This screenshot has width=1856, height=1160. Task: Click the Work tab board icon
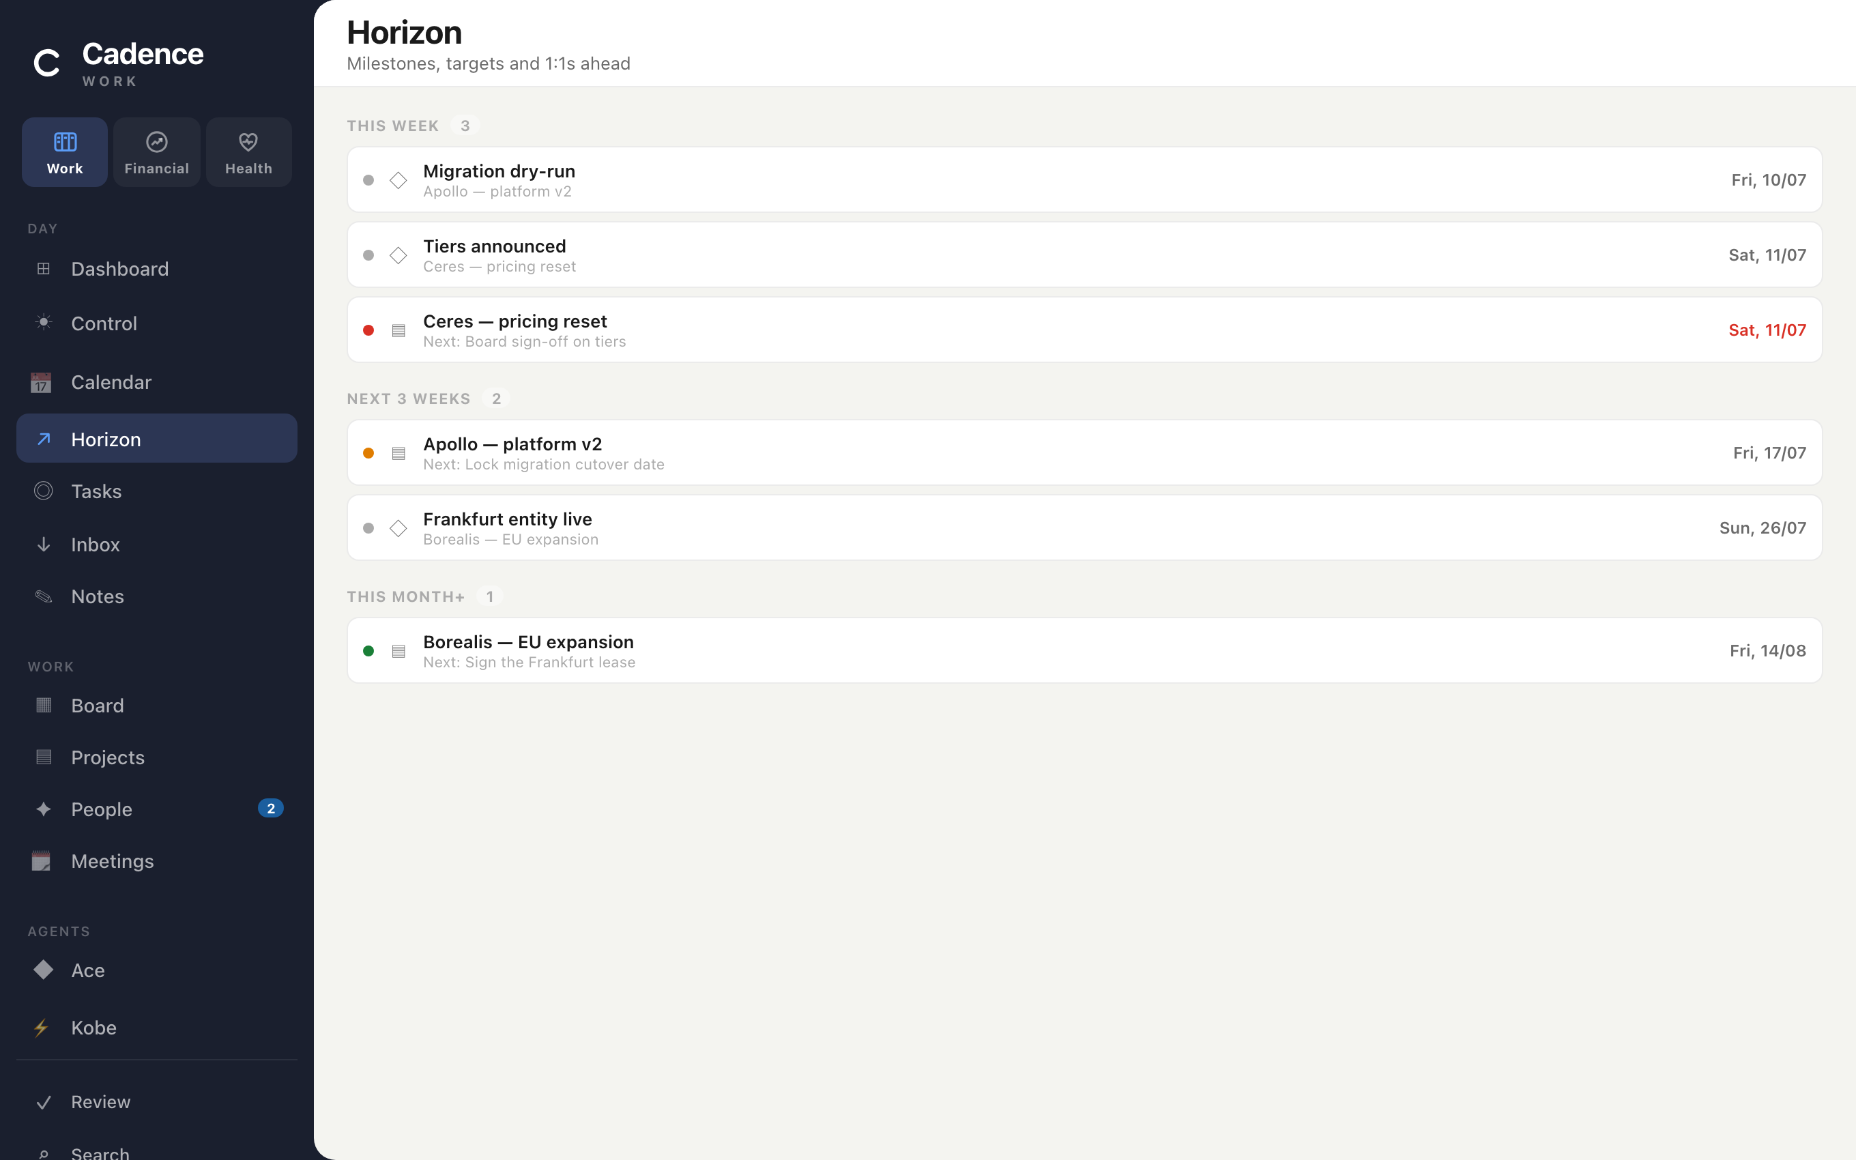click(66, 141)
